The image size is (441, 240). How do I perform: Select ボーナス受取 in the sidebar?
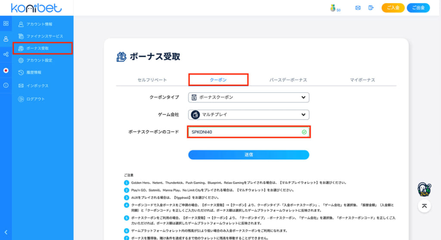43,48
